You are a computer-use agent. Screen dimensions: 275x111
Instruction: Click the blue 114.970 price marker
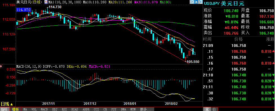coord(23,10)
